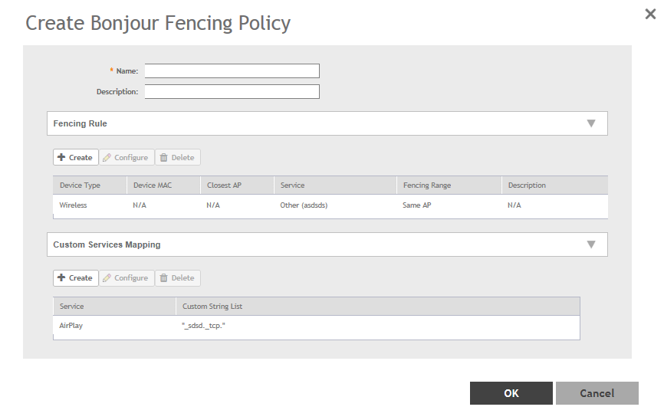Cancel the policy creation

[x=597, y=393]
